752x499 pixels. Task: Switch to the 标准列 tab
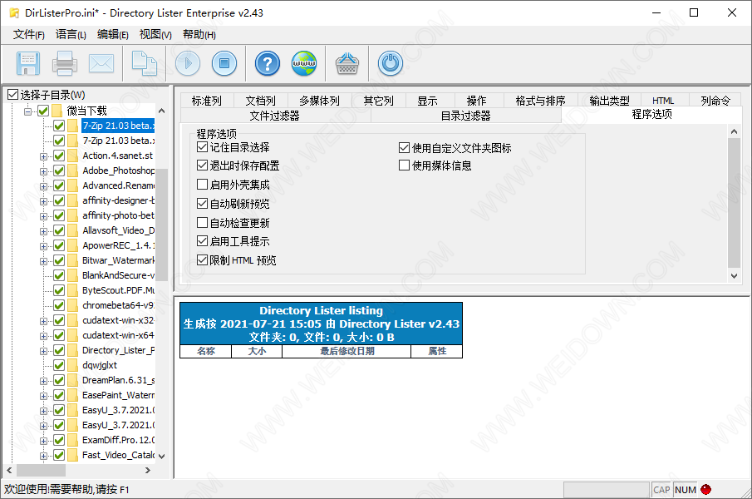tap(207, 101)
